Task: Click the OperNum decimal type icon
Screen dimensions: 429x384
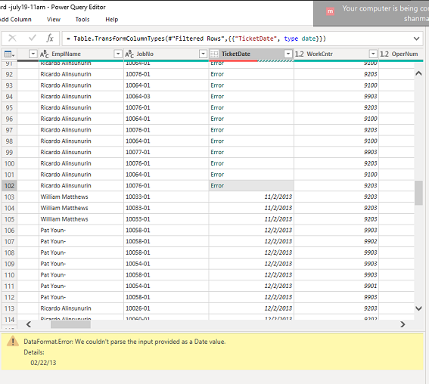Action: pos(384,54)
